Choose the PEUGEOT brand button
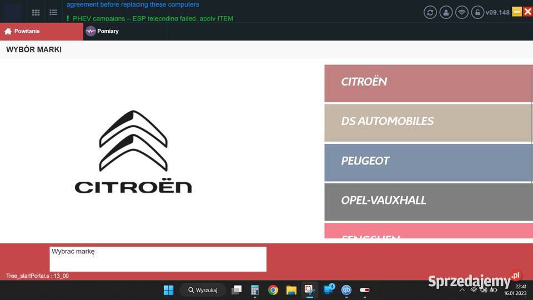 [x=429, y=163]
